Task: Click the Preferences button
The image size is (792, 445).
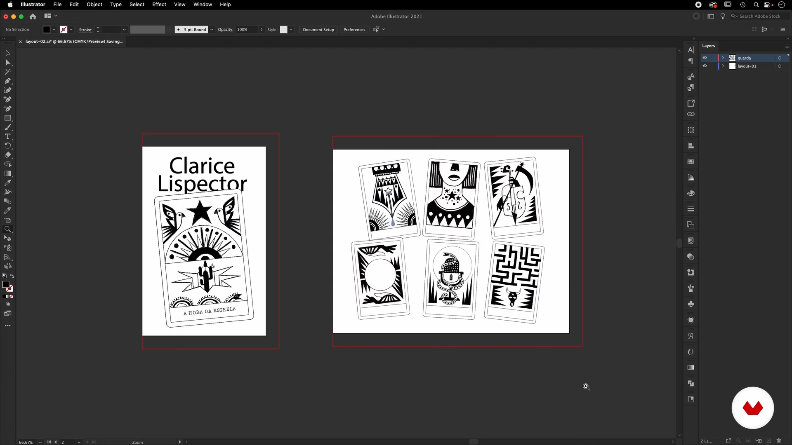Action: click(x=354, y=30)
